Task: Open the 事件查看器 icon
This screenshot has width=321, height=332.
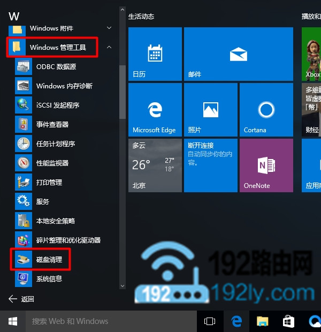Action: pyautogui.click(x=24, y=124)
